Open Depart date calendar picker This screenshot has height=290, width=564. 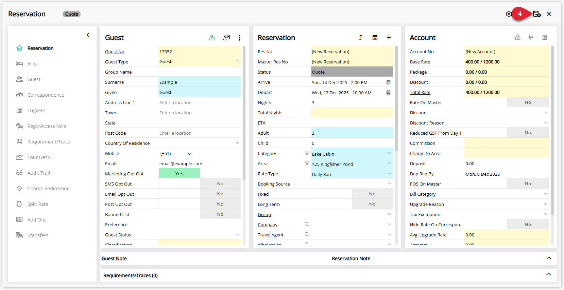[x=388, y=93]
